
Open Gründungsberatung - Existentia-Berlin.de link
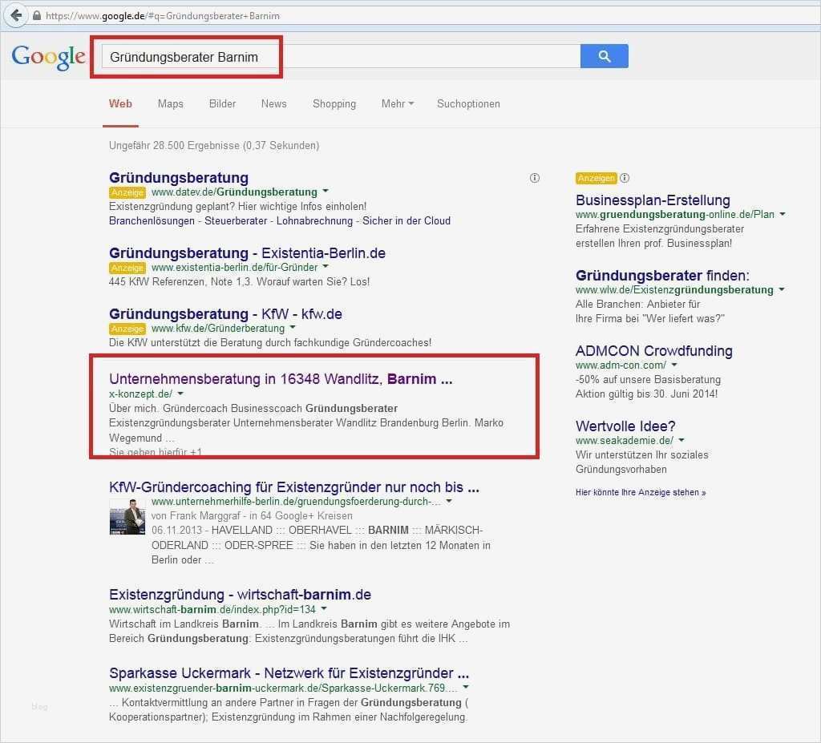click(x=247, y=253)
